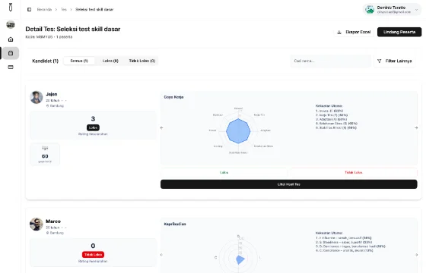The height and width of the screenshot is (273, 426).
Task: Click Jajan's right carousel arrow
Action: click(x=416, y=127)
